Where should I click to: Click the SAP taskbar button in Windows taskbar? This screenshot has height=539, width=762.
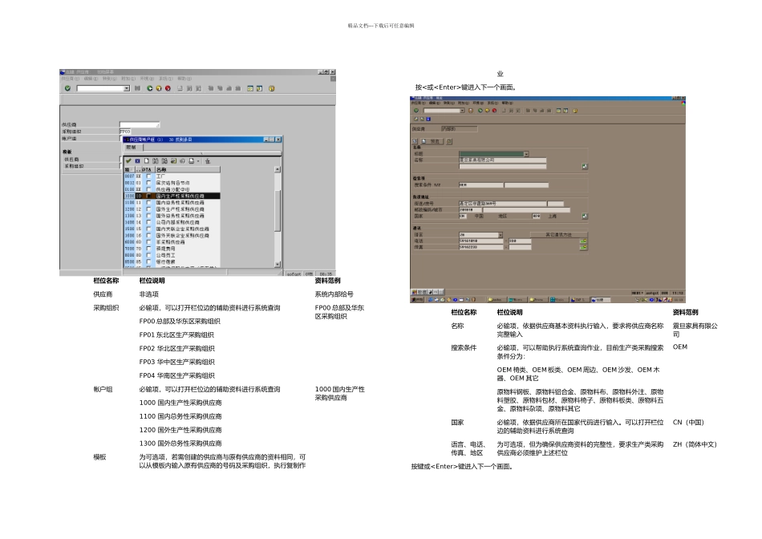pyautogui.click(x=579, y=300)
